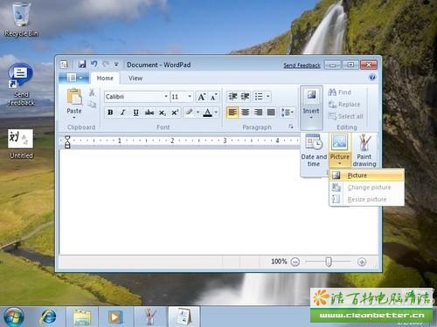Click the Cut scissors icon

tap(92, 92)
